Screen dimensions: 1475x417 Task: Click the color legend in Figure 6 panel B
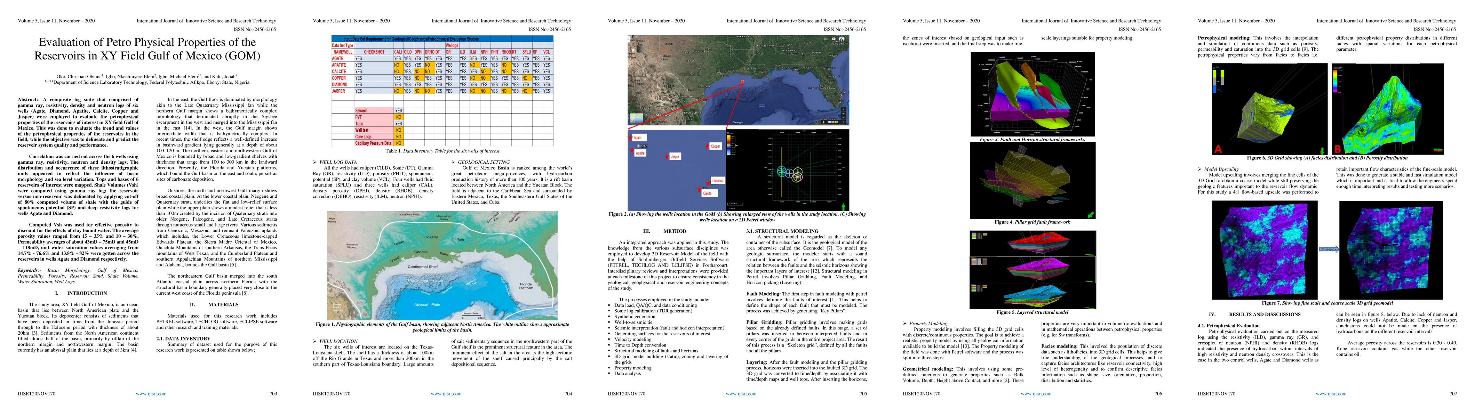1336,81
